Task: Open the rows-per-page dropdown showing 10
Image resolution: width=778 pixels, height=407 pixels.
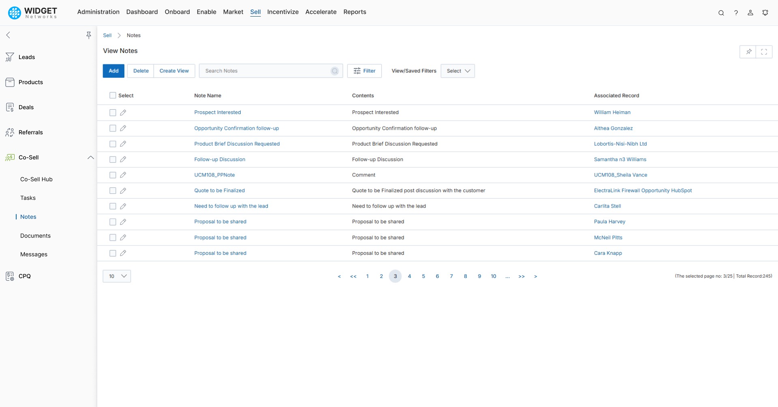Action: pyautogui.click(x=117, y=276)
